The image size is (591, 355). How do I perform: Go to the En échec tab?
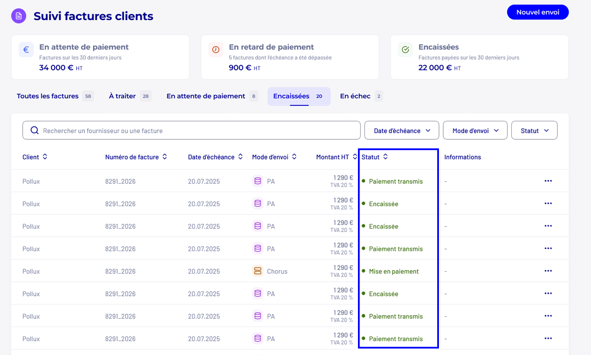pyautogui.click(x=361, y=96)
